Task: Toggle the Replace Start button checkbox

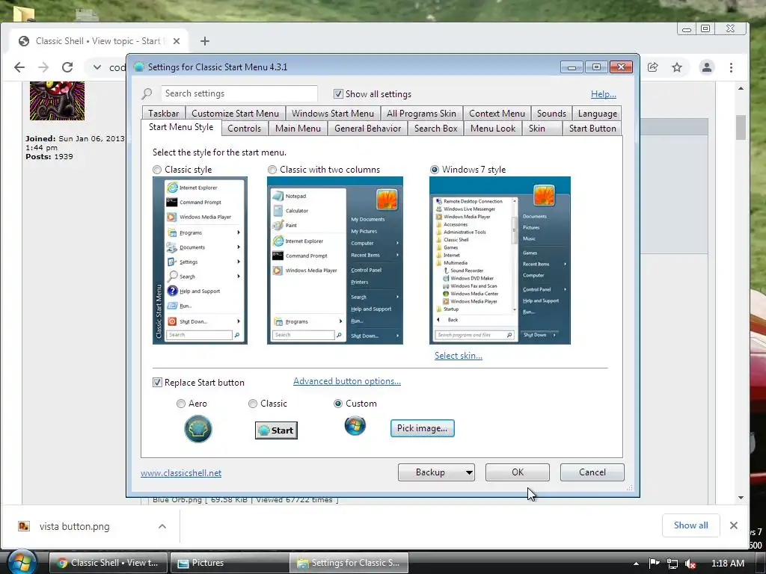Action: click(x=157, y=382)
